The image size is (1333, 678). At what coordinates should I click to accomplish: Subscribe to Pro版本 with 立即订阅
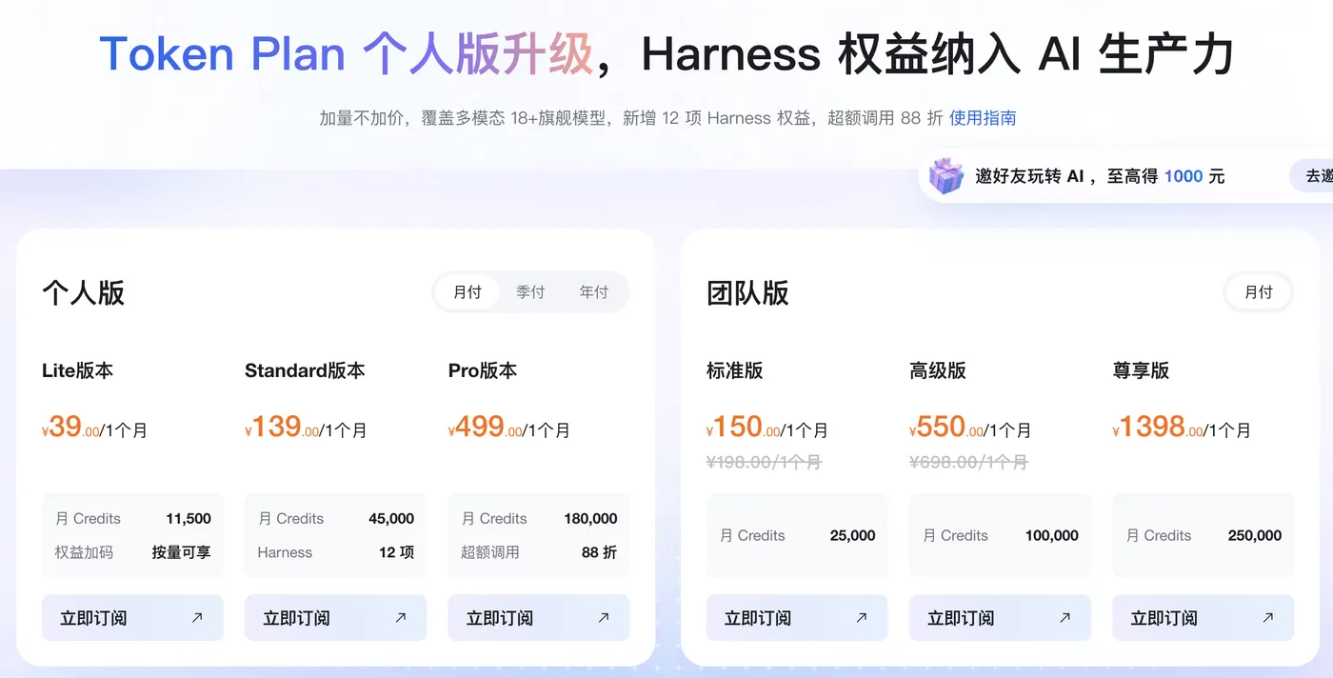pyautogui.click(x=539, y=618)
